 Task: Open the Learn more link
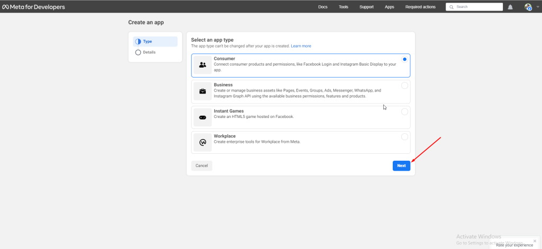point(301,46)
